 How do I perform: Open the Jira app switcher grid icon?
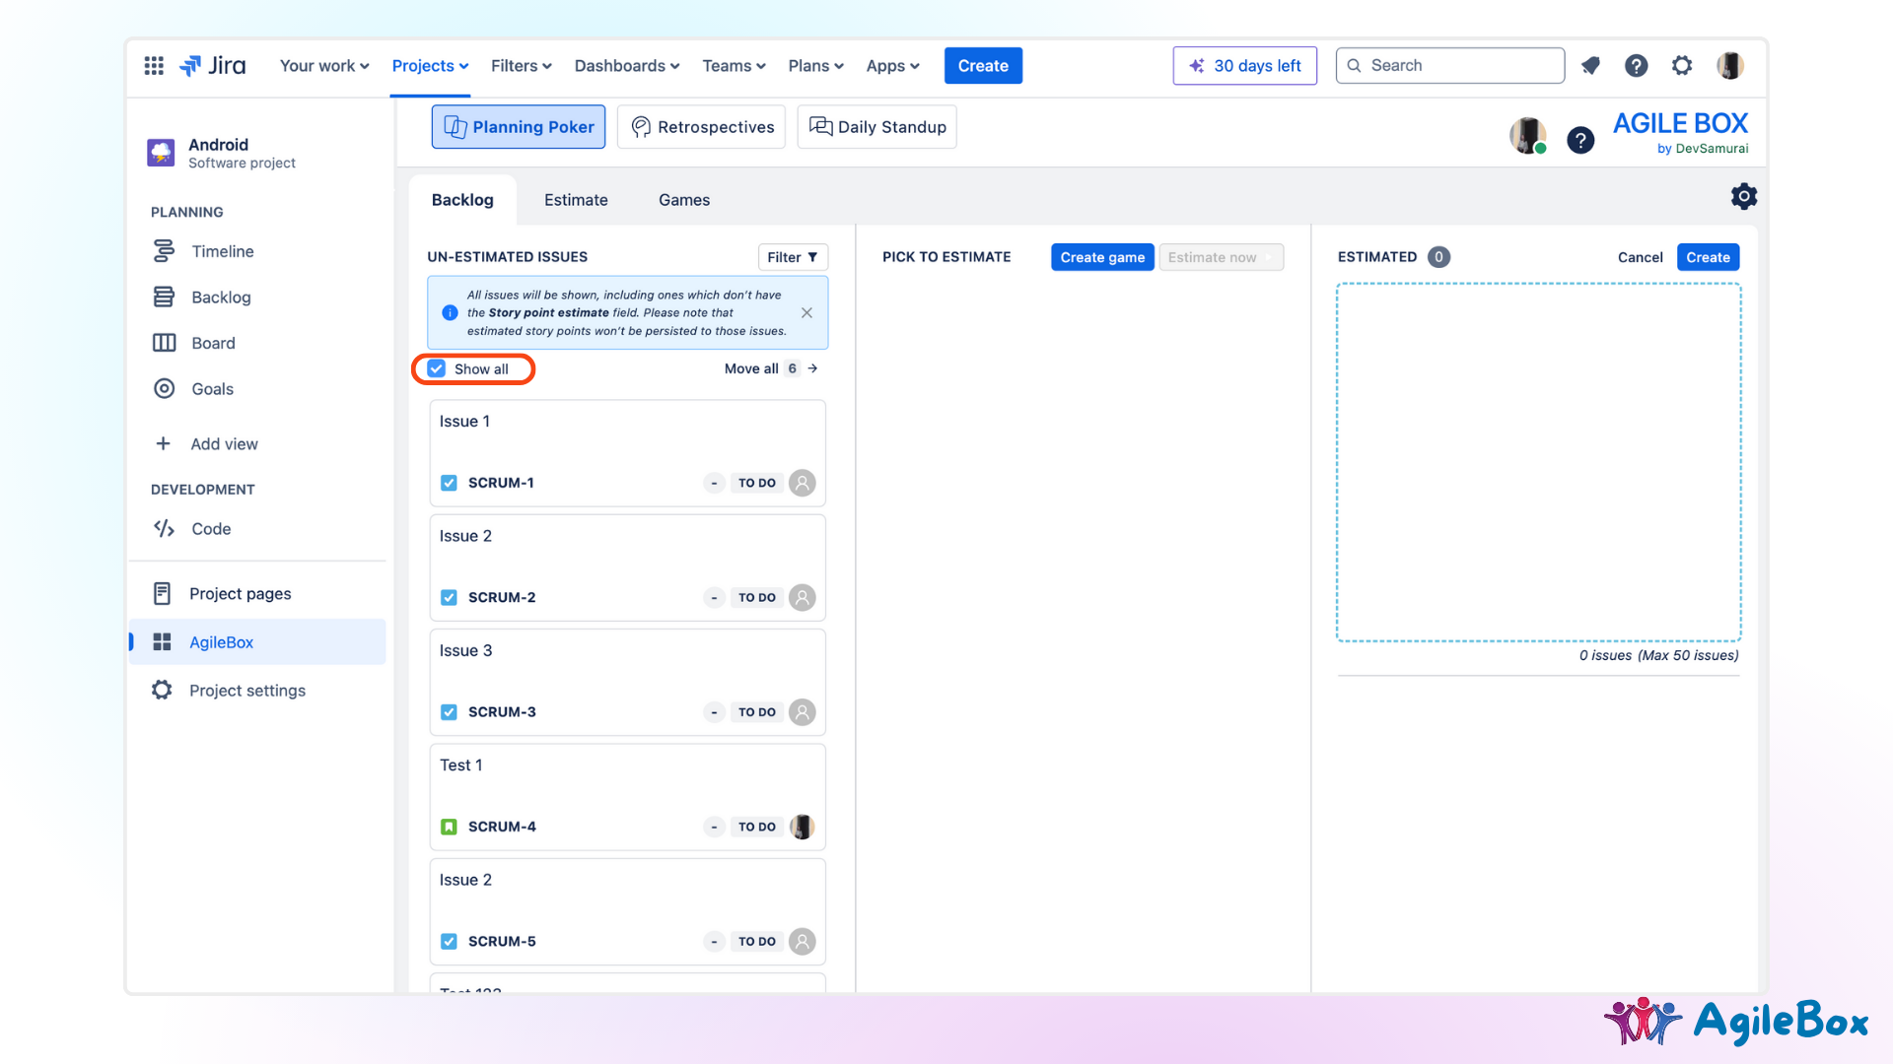[154, 66]
